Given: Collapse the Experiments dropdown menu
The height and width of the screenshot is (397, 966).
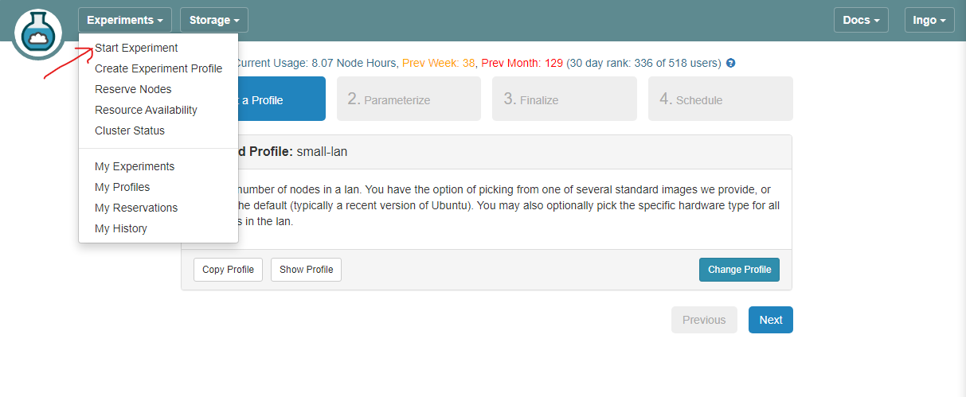Looking at the screenshot, I should pyautogui.click(x=125, y=20).
